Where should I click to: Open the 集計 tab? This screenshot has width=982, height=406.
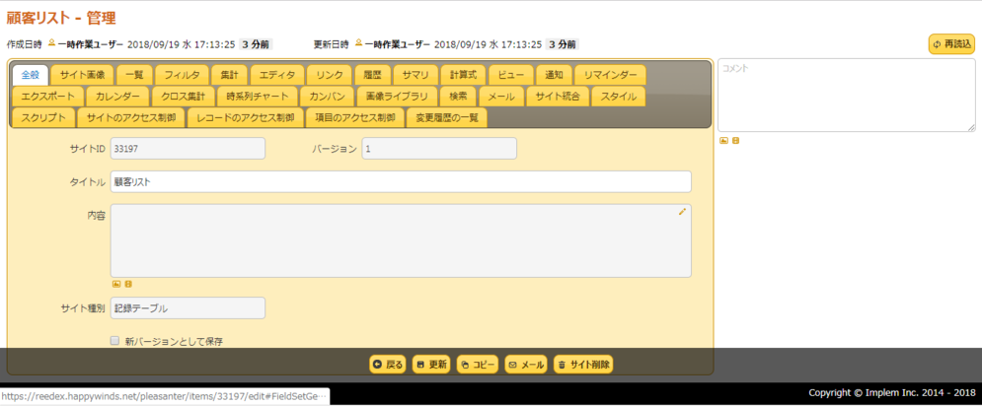pyautogui.click(x=230, y=75)
